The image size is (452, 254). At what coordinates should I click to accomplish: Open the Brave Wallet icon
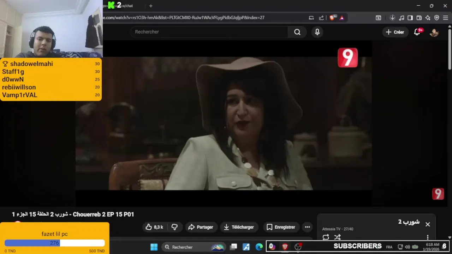419,18
